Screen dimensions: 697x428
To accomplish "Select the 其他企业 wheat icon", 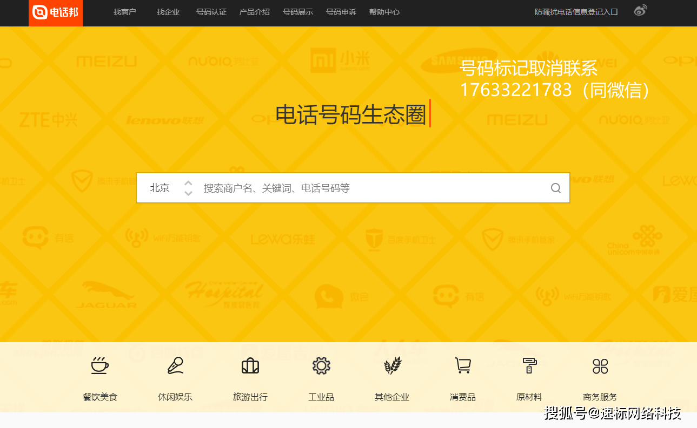I will (x=392, y=366).
